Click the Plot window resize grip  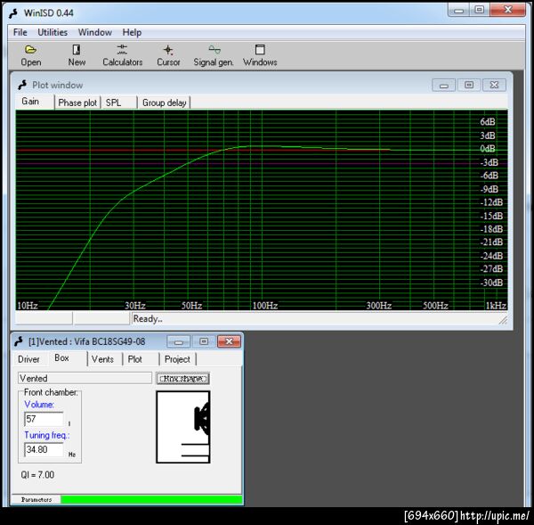point(503,320)
